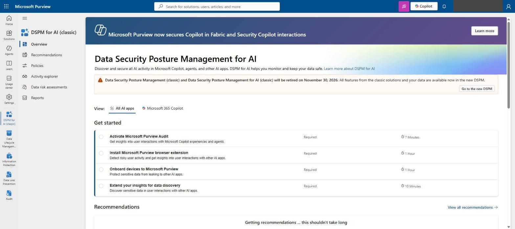Viewport: 515px width, 229px height.
Task: Select radio for Activate Microsoft Purview Audit
Action: 101,137
